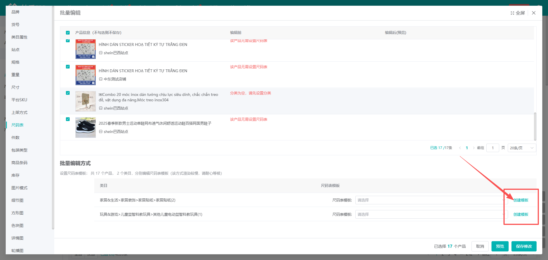
Task: Select 详情图 in the left sidebar
Action: click(x=17, y=238)
